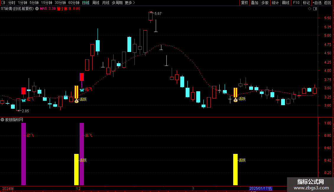Viewport: 334px width, 192px height.
Task: Activate the 画线 drawing tools
Action: point(286,3)
